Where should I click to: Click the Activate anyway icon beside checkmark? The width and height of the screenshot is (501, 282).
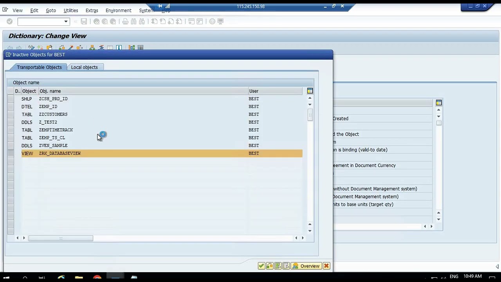(x=270, y=266)
